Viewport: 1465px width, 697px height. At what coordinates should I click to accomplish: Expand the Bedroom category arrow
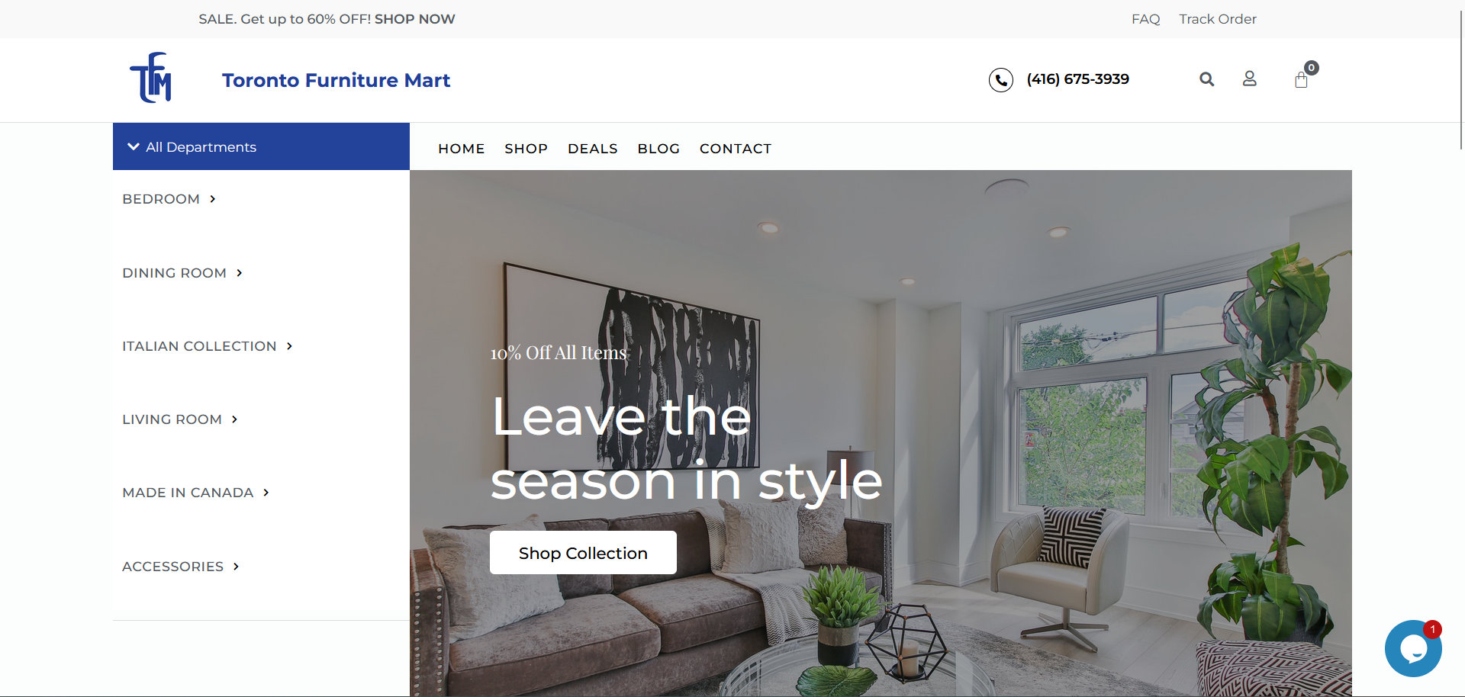coord(212,199)
